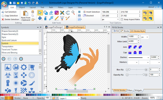
Task: Select the miter join style
Action: tap(130, 47)
